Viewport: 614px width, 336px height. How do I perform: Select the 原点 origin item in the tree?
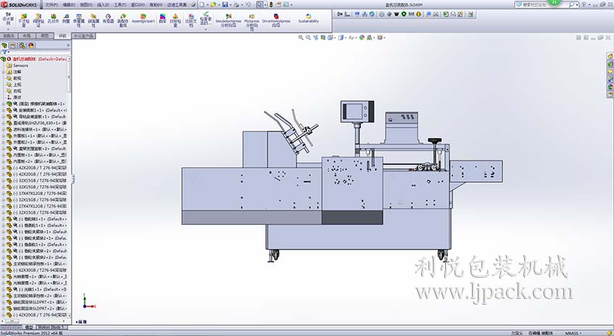[x=17, y=97]
